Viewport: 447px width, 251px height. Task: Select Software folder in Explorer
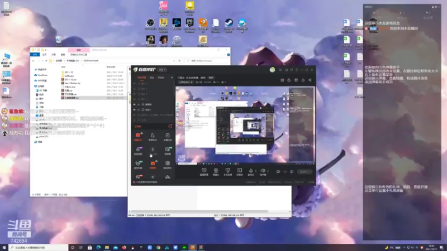(69, 76)
